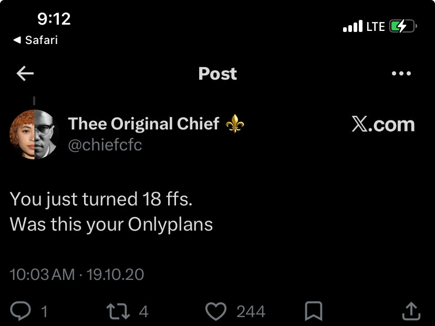The width and height of the screenshot is (435, 326).
Task: Open Thee Original Chief profile picture
Action: (34, 135)
